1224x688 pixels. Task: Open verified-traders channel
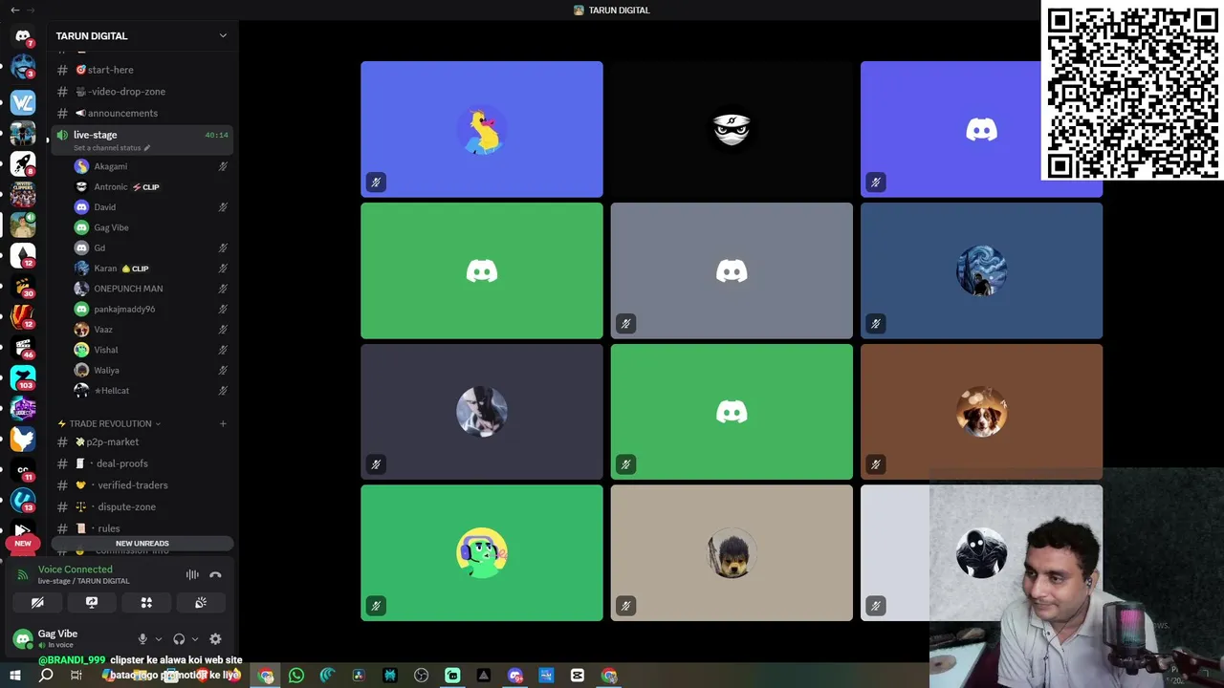pos(142,485)
